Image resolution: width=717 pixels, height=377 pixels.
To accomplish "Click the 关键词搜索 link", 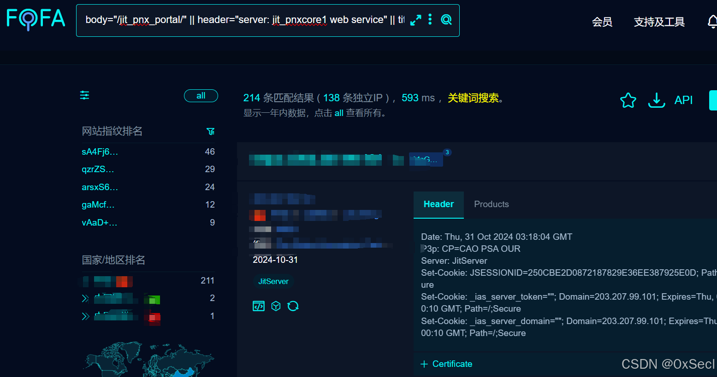I will [473, 98].
